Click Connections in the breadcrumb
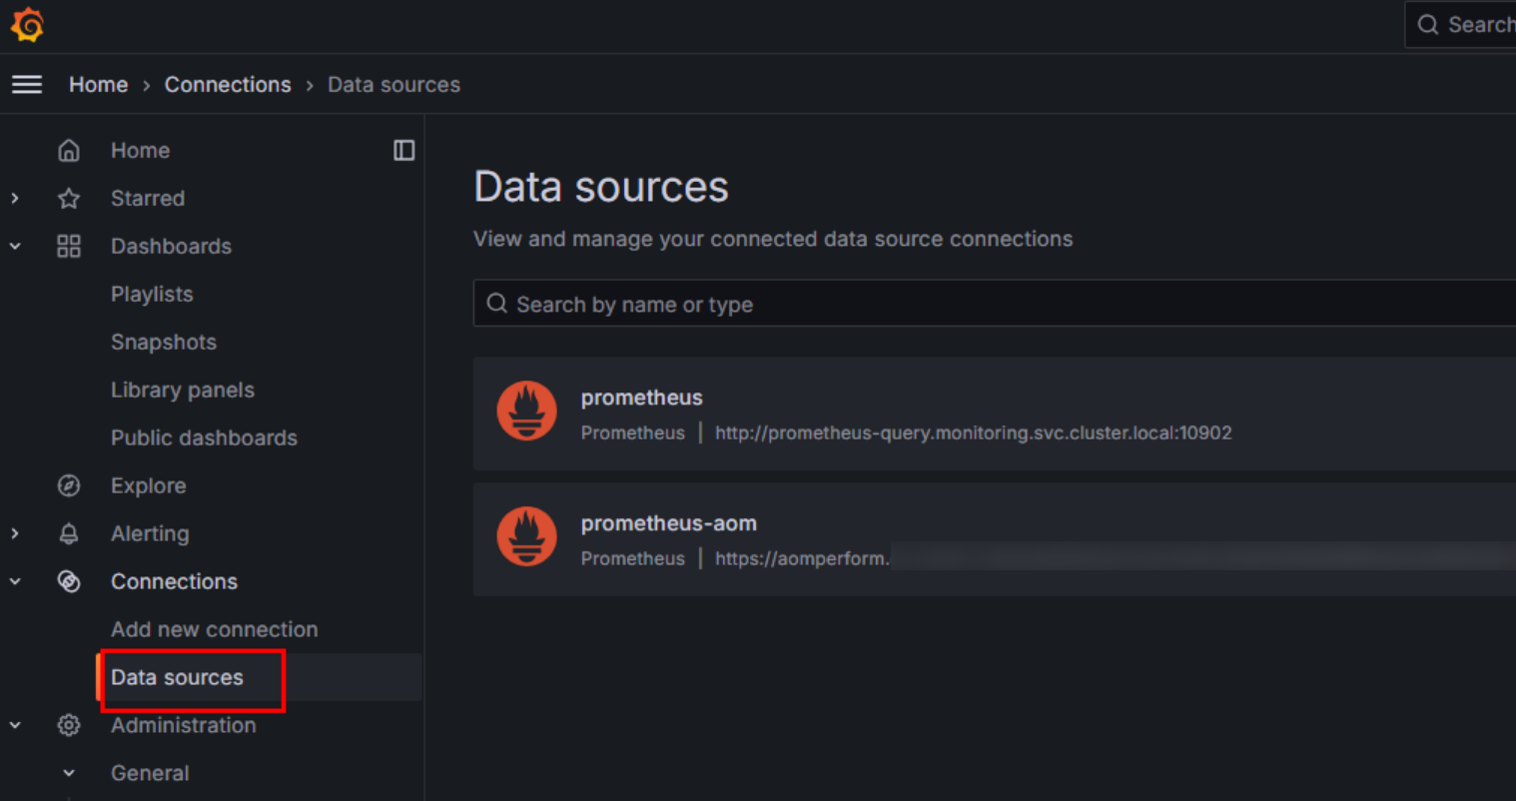 228,85
